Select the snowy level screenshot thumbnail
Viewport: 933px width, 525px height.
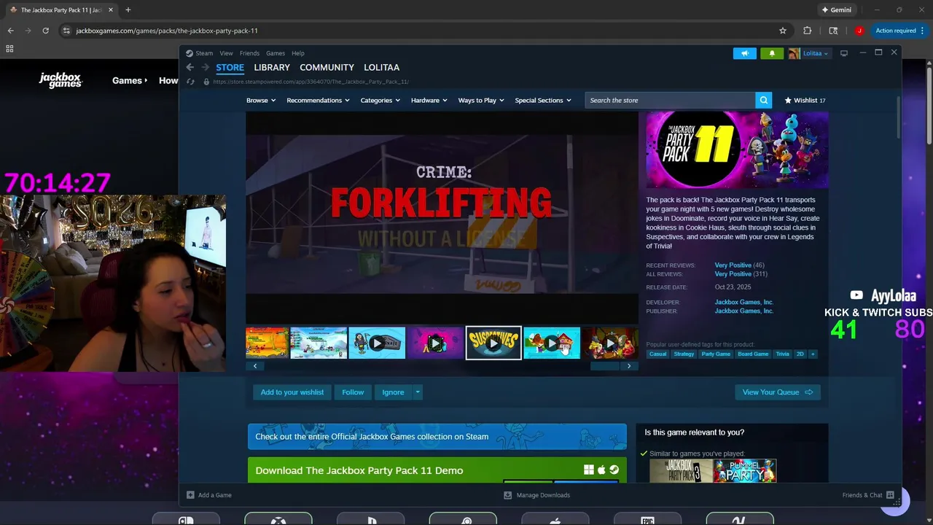[319, 343]
